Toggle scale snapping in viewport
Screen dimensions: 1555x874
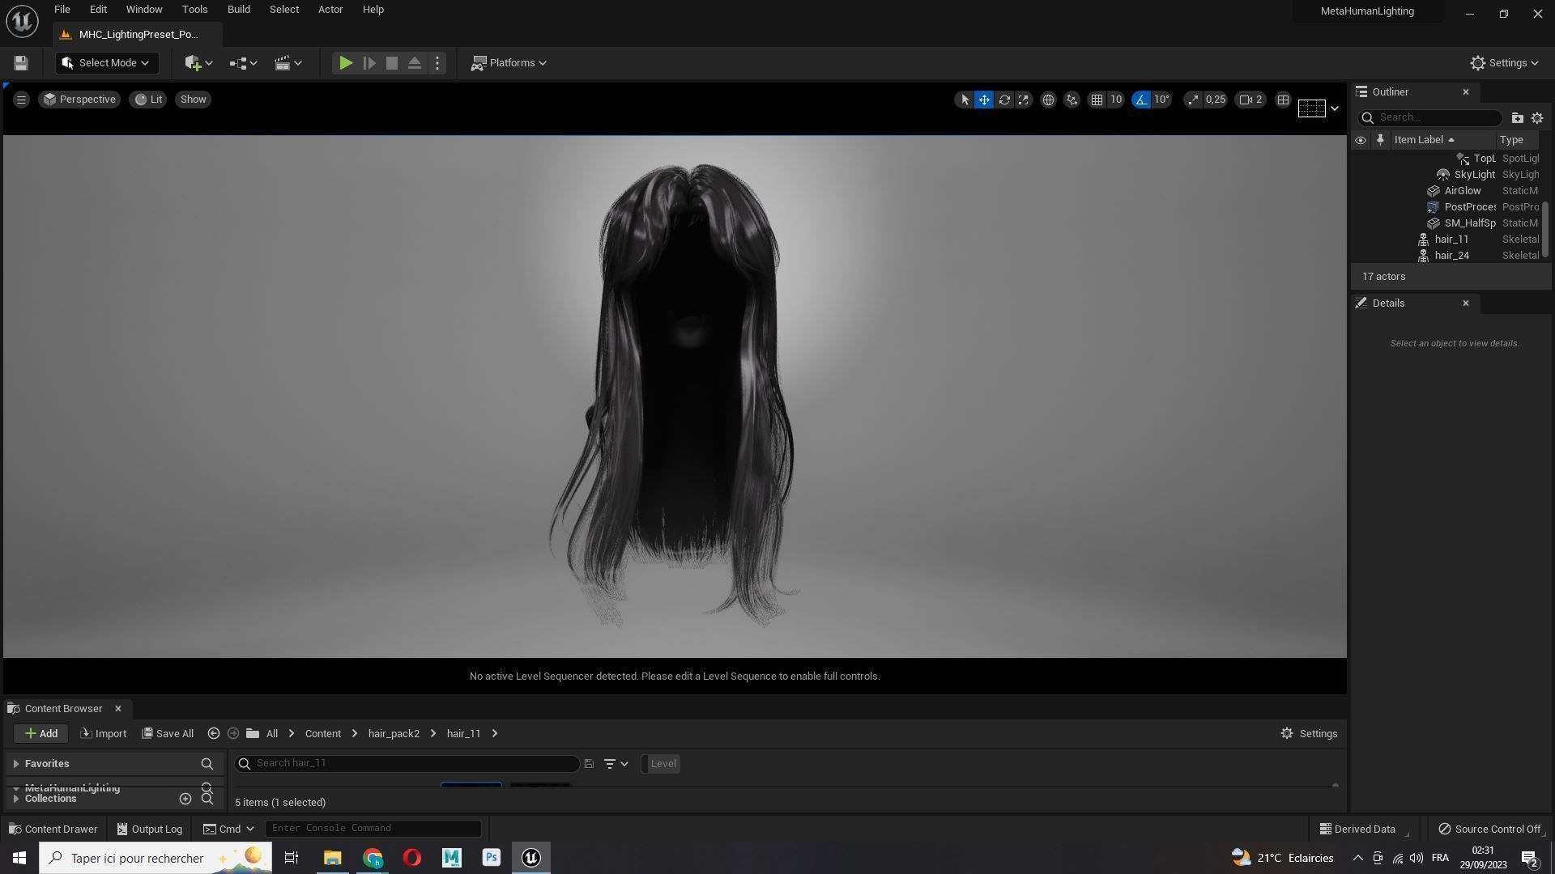coord(1193,100)
